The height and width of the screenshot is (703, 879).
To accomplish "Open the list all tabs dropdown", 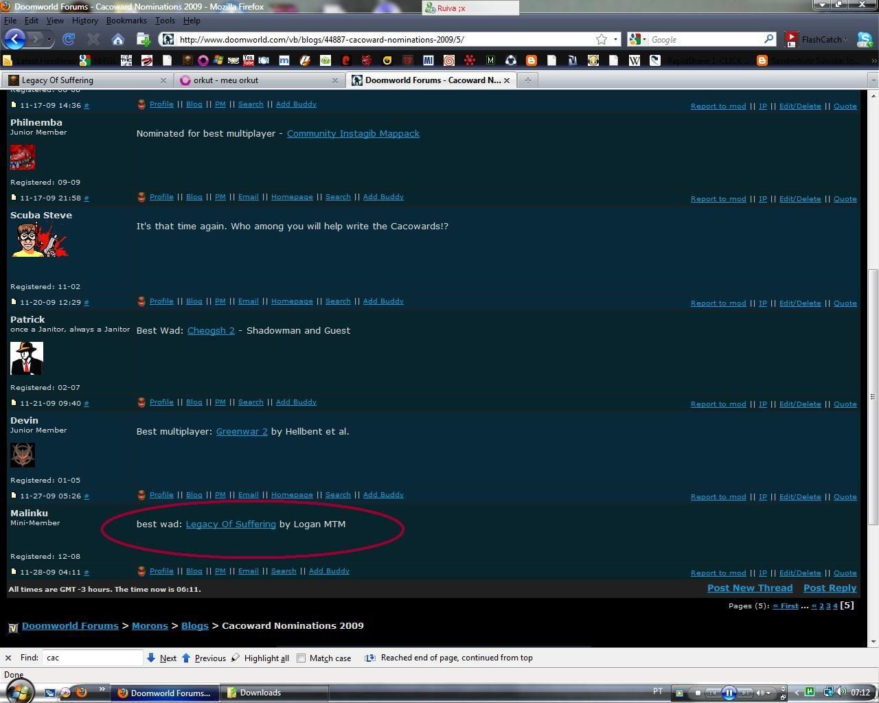I will 873,80.
